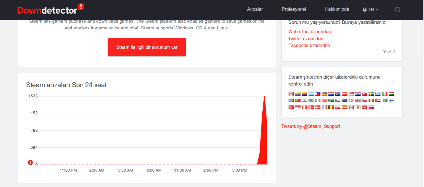
Task: Click the 'Yanlış?' link
Action: click(x=389, y=52)
